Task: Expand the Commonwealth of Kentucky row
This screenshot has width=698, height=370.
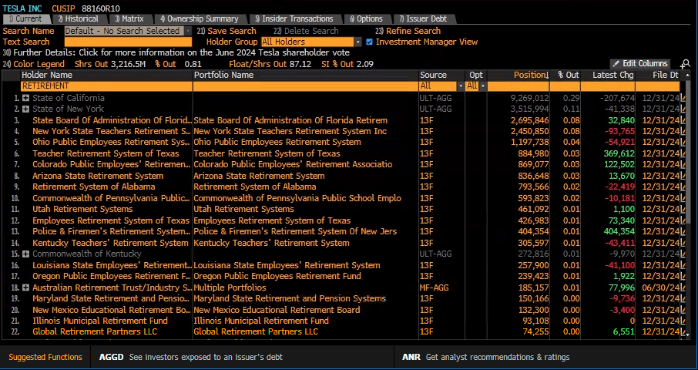Action: (26, 254)
